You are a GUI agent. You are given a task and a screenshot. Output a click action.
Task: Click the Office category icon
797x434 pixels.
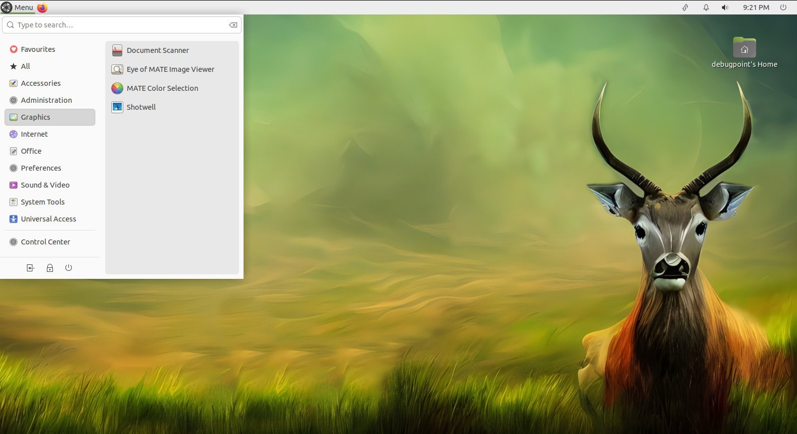[13, 151]
